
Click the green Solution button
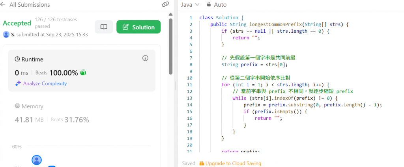[x=138, y=27]
